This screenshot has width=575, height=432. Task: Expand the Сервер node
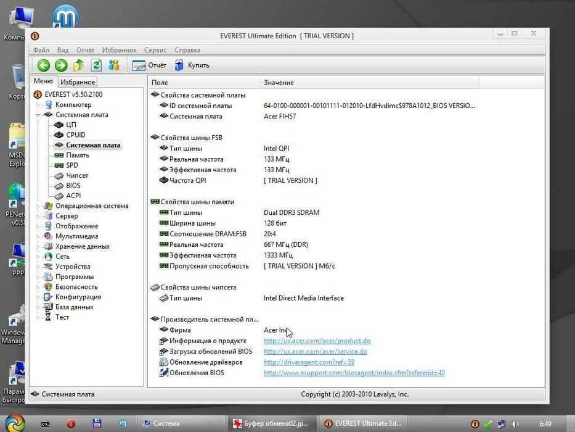click(38, 216)
